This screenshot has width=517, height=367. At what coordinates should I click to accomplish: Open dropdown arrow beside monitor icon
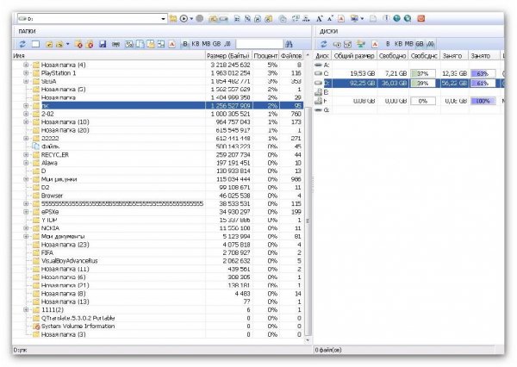(x=362, y=19)
